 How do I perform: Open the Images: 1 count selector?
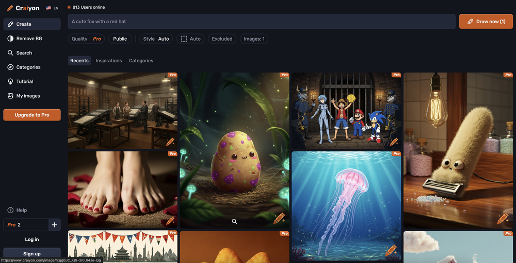[x=254, y=39]
